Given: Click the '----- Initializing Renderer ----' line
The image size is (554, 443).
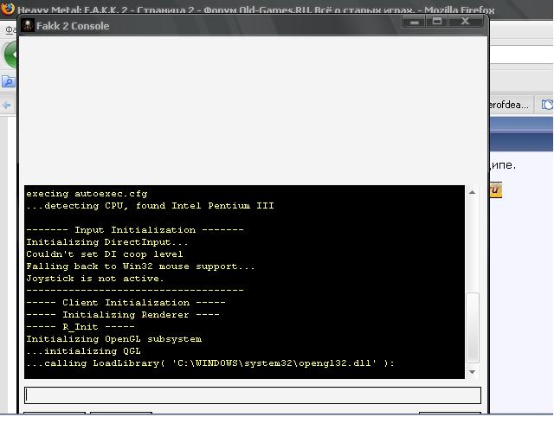Looking at the screenshot, I should [x=123, y=314].
